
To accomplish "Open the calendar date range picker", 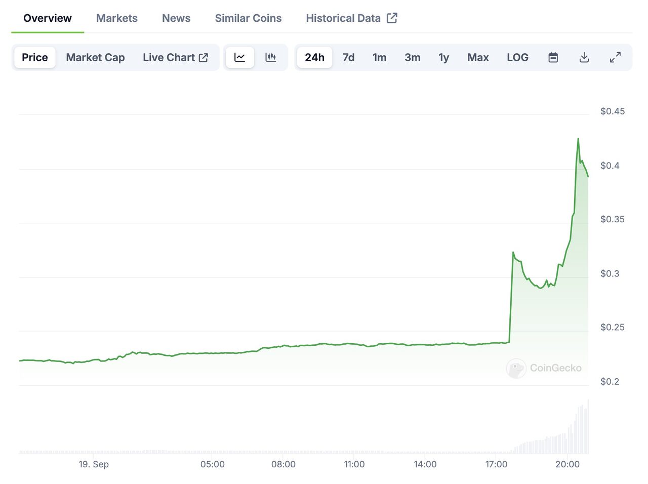I will coord(553,57).
